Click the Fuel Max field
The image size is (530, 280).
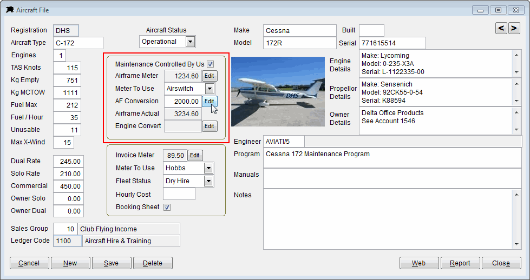(x=67, y=105)
